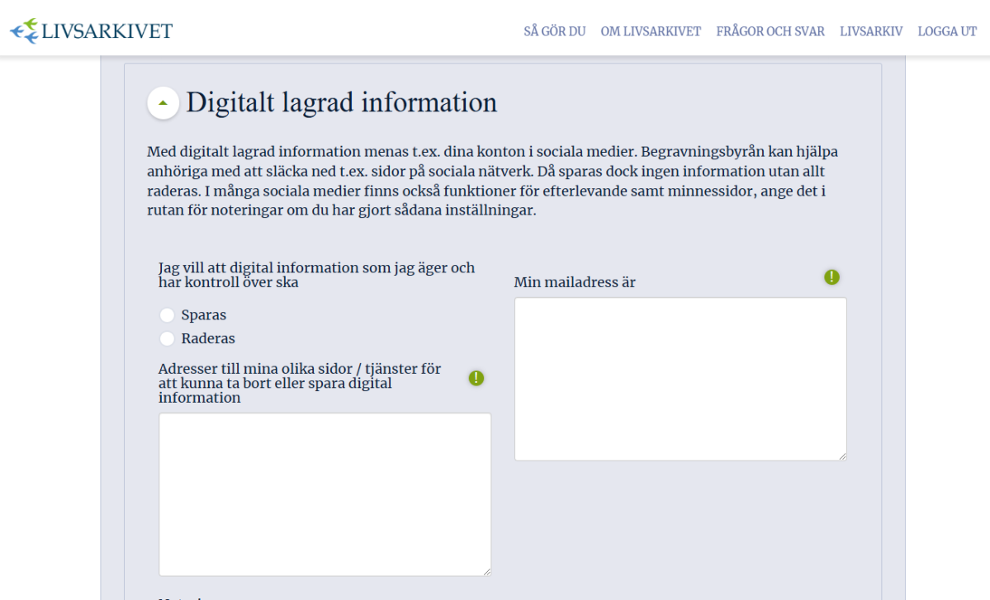
Task: Navigate to the LIVSARKIV page
Action: 871,31
